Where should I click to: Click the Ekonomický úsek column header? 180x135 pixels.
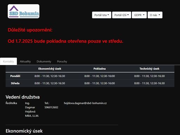point(50,69)
